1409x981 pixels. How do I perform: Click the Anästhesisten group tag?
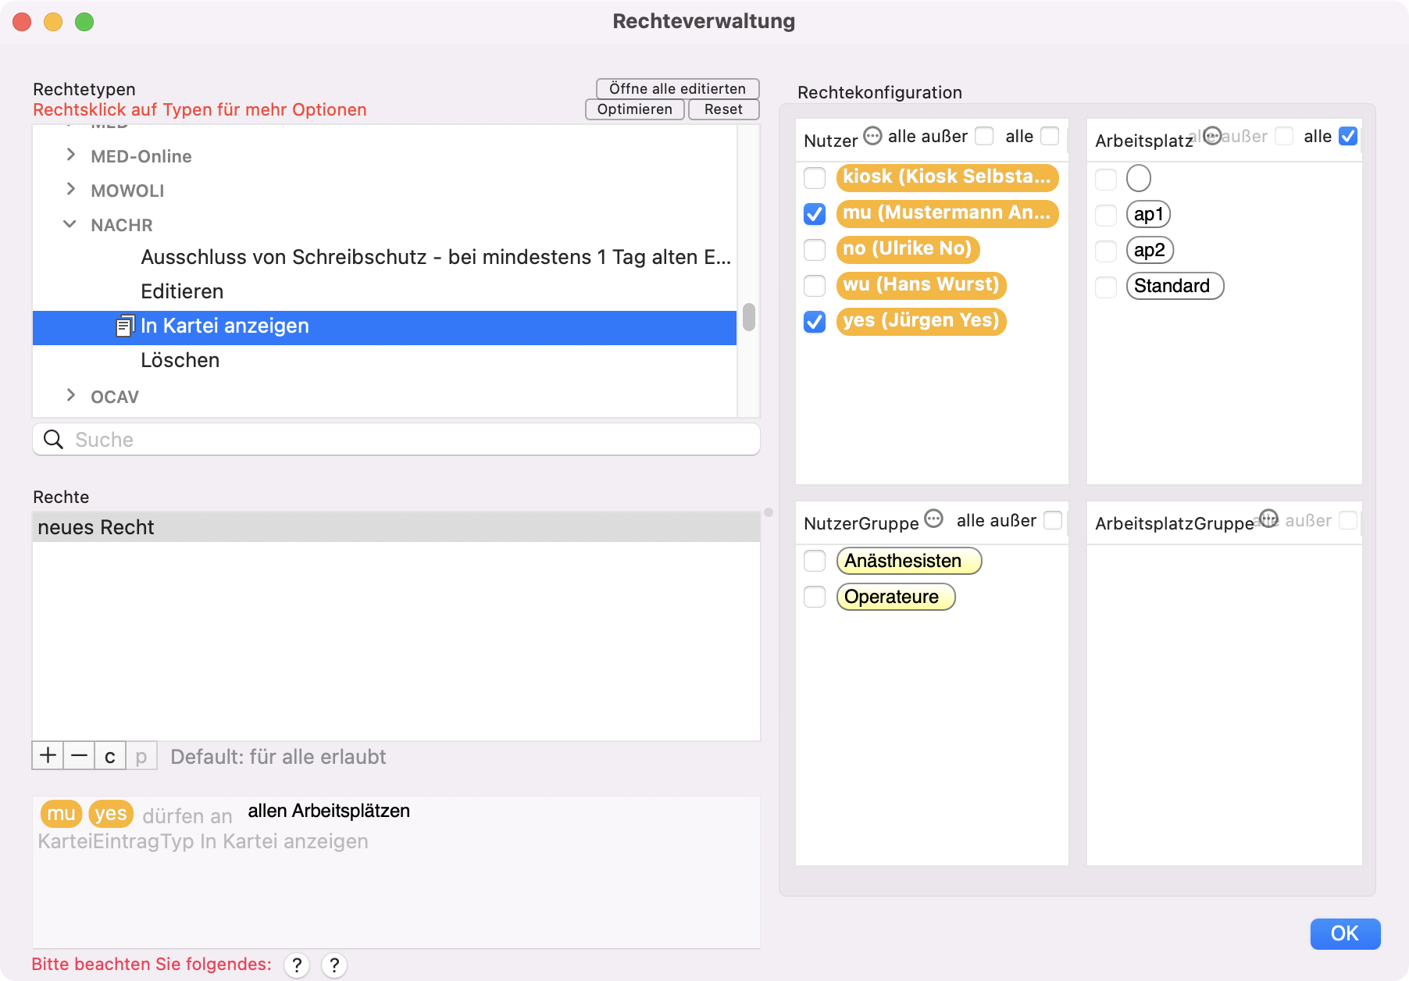pos(909,561)
